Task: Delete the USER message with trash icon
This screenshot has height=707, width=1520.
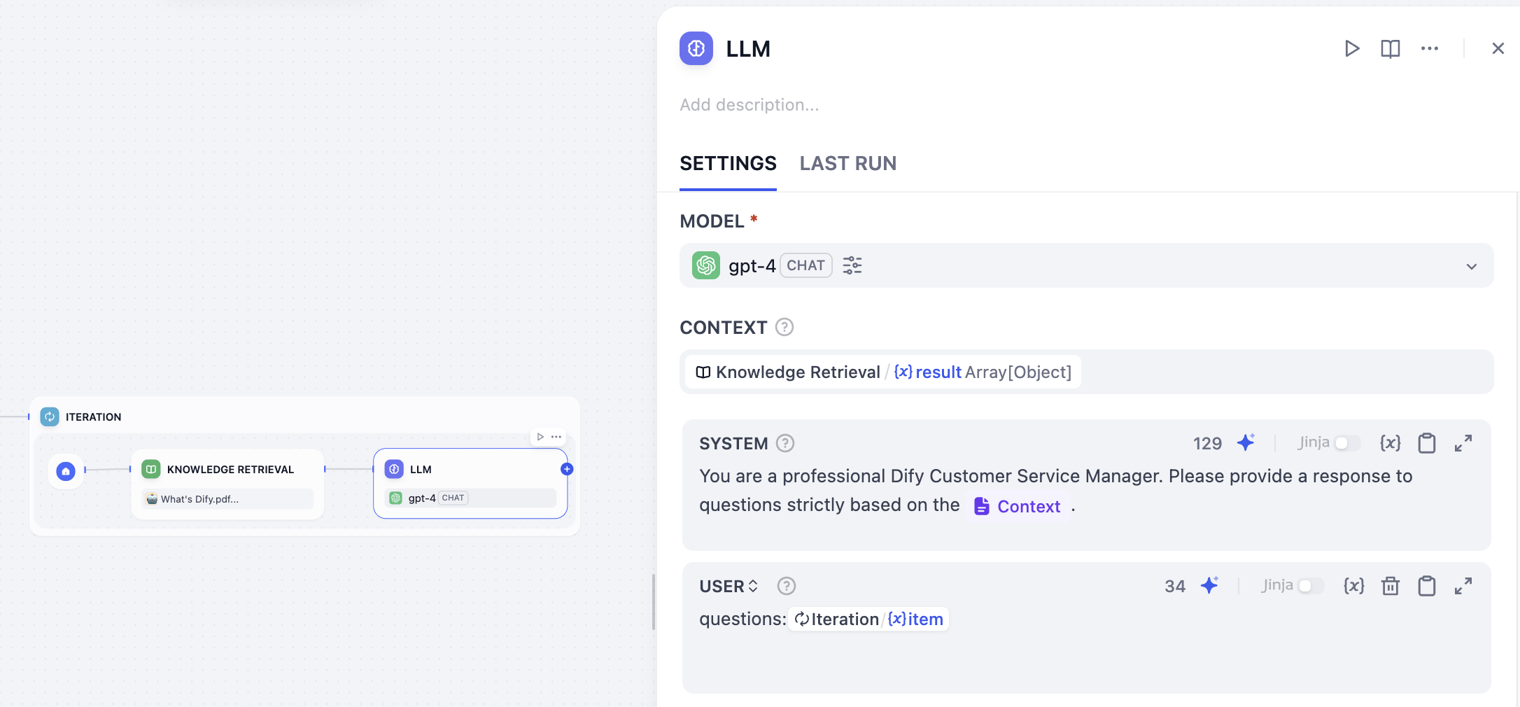Action: [1390, 586]
